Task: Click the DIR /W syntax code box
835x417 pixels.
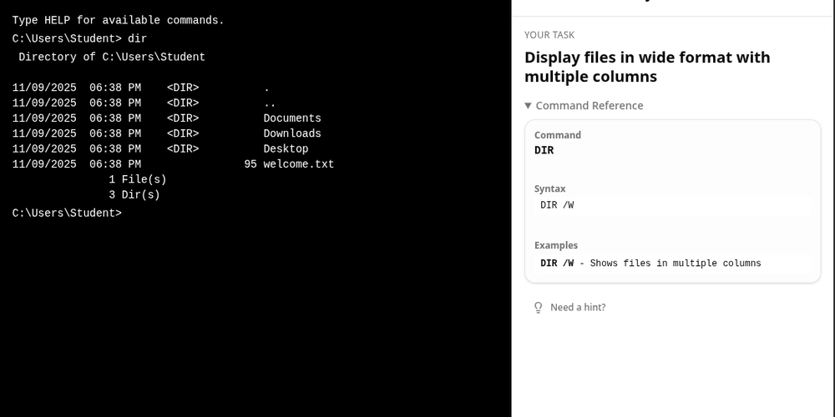Action: [672, 205]
